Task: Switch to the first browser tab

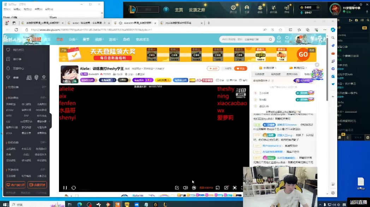Action: pyautogui.click(x=42, y=23)
